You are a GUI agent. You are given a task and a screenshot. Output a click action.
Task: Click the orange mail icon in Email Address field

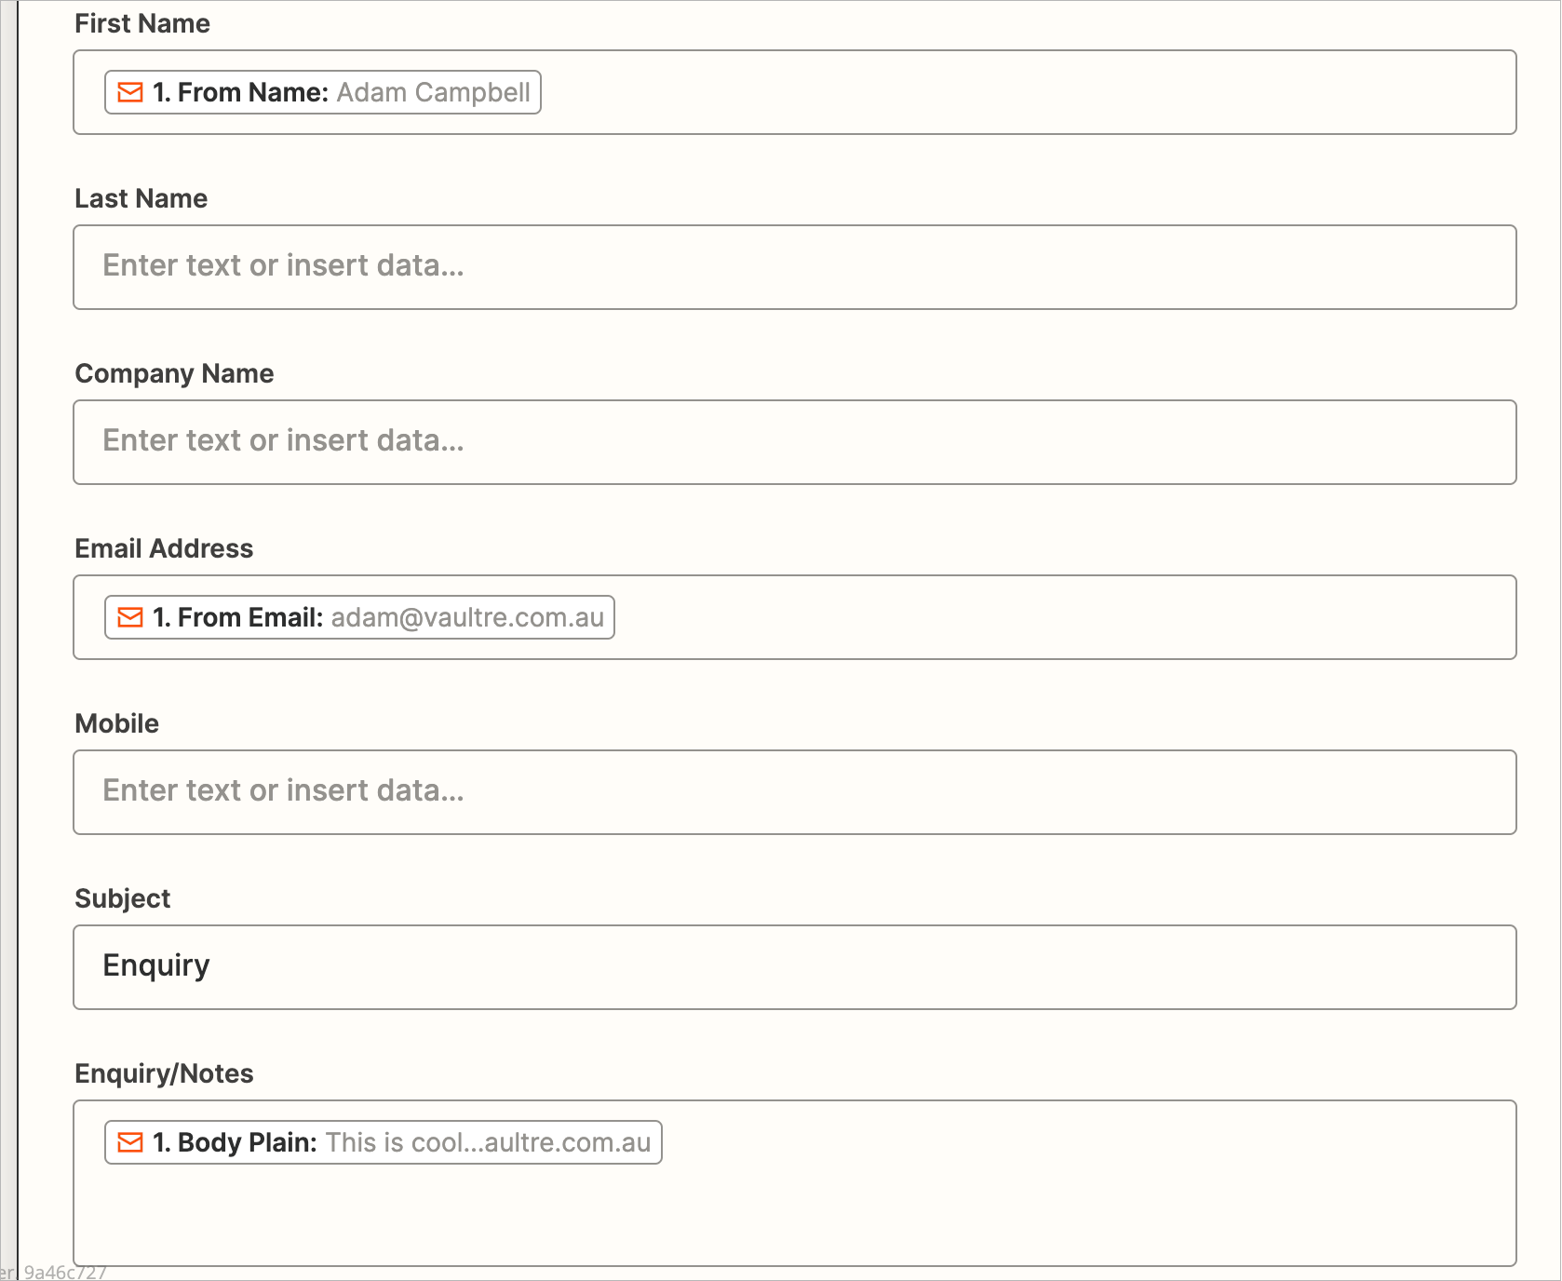tap(129, 617)
